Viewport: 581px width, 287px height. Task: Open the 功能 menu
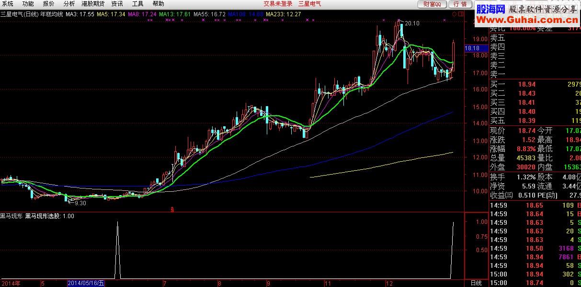(x=28, y=4)
